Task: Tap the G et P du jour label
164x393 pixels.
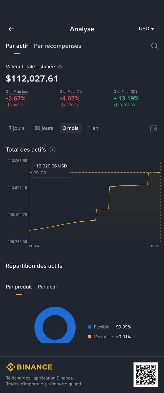Action: tap(17, 91)
